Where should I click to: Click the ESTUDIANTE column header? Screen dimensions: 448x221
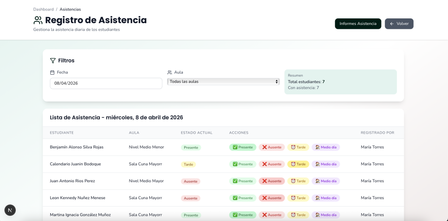(62, 133)
